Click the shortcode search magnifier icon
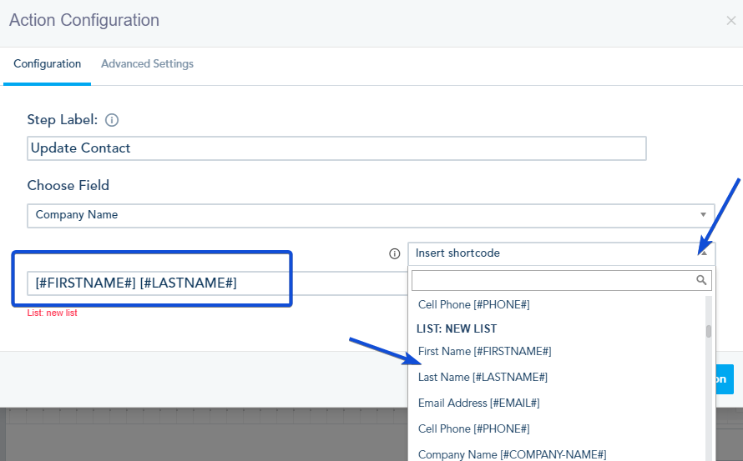Viewport: 743px width, 461px height. pyautogui.click(x=702, y=280)
